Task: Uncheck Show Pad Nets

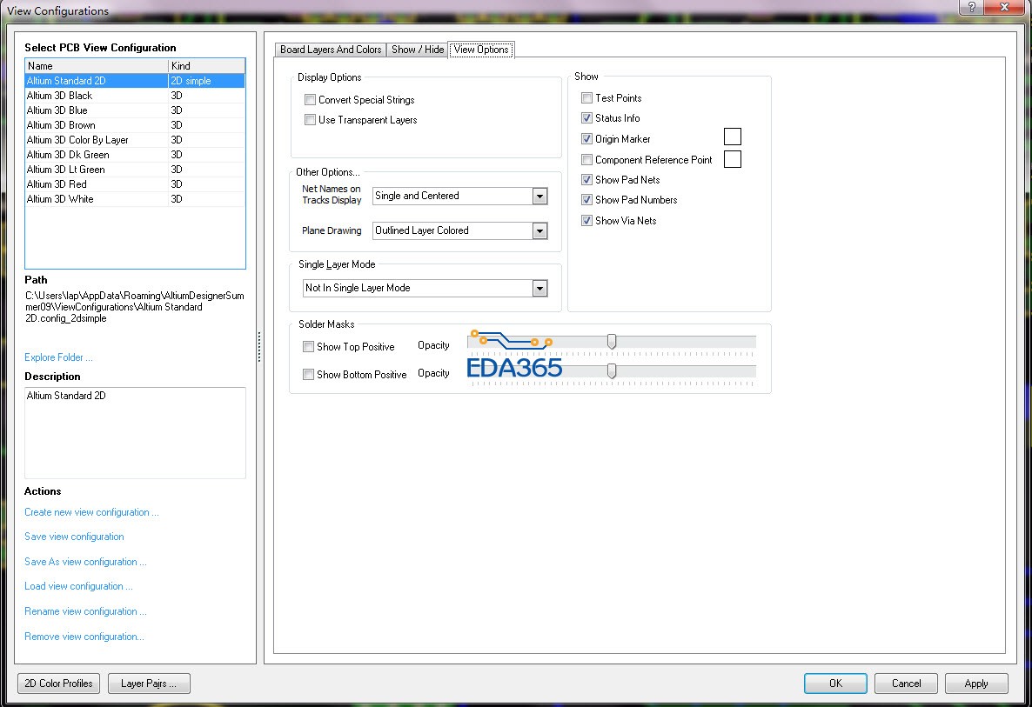Action: click(x=586, y=179)
